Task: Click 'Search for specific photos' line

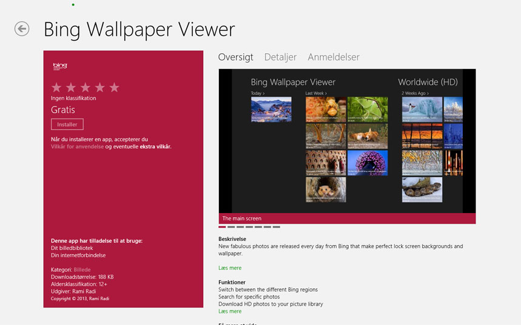Action: click(249, 297)
